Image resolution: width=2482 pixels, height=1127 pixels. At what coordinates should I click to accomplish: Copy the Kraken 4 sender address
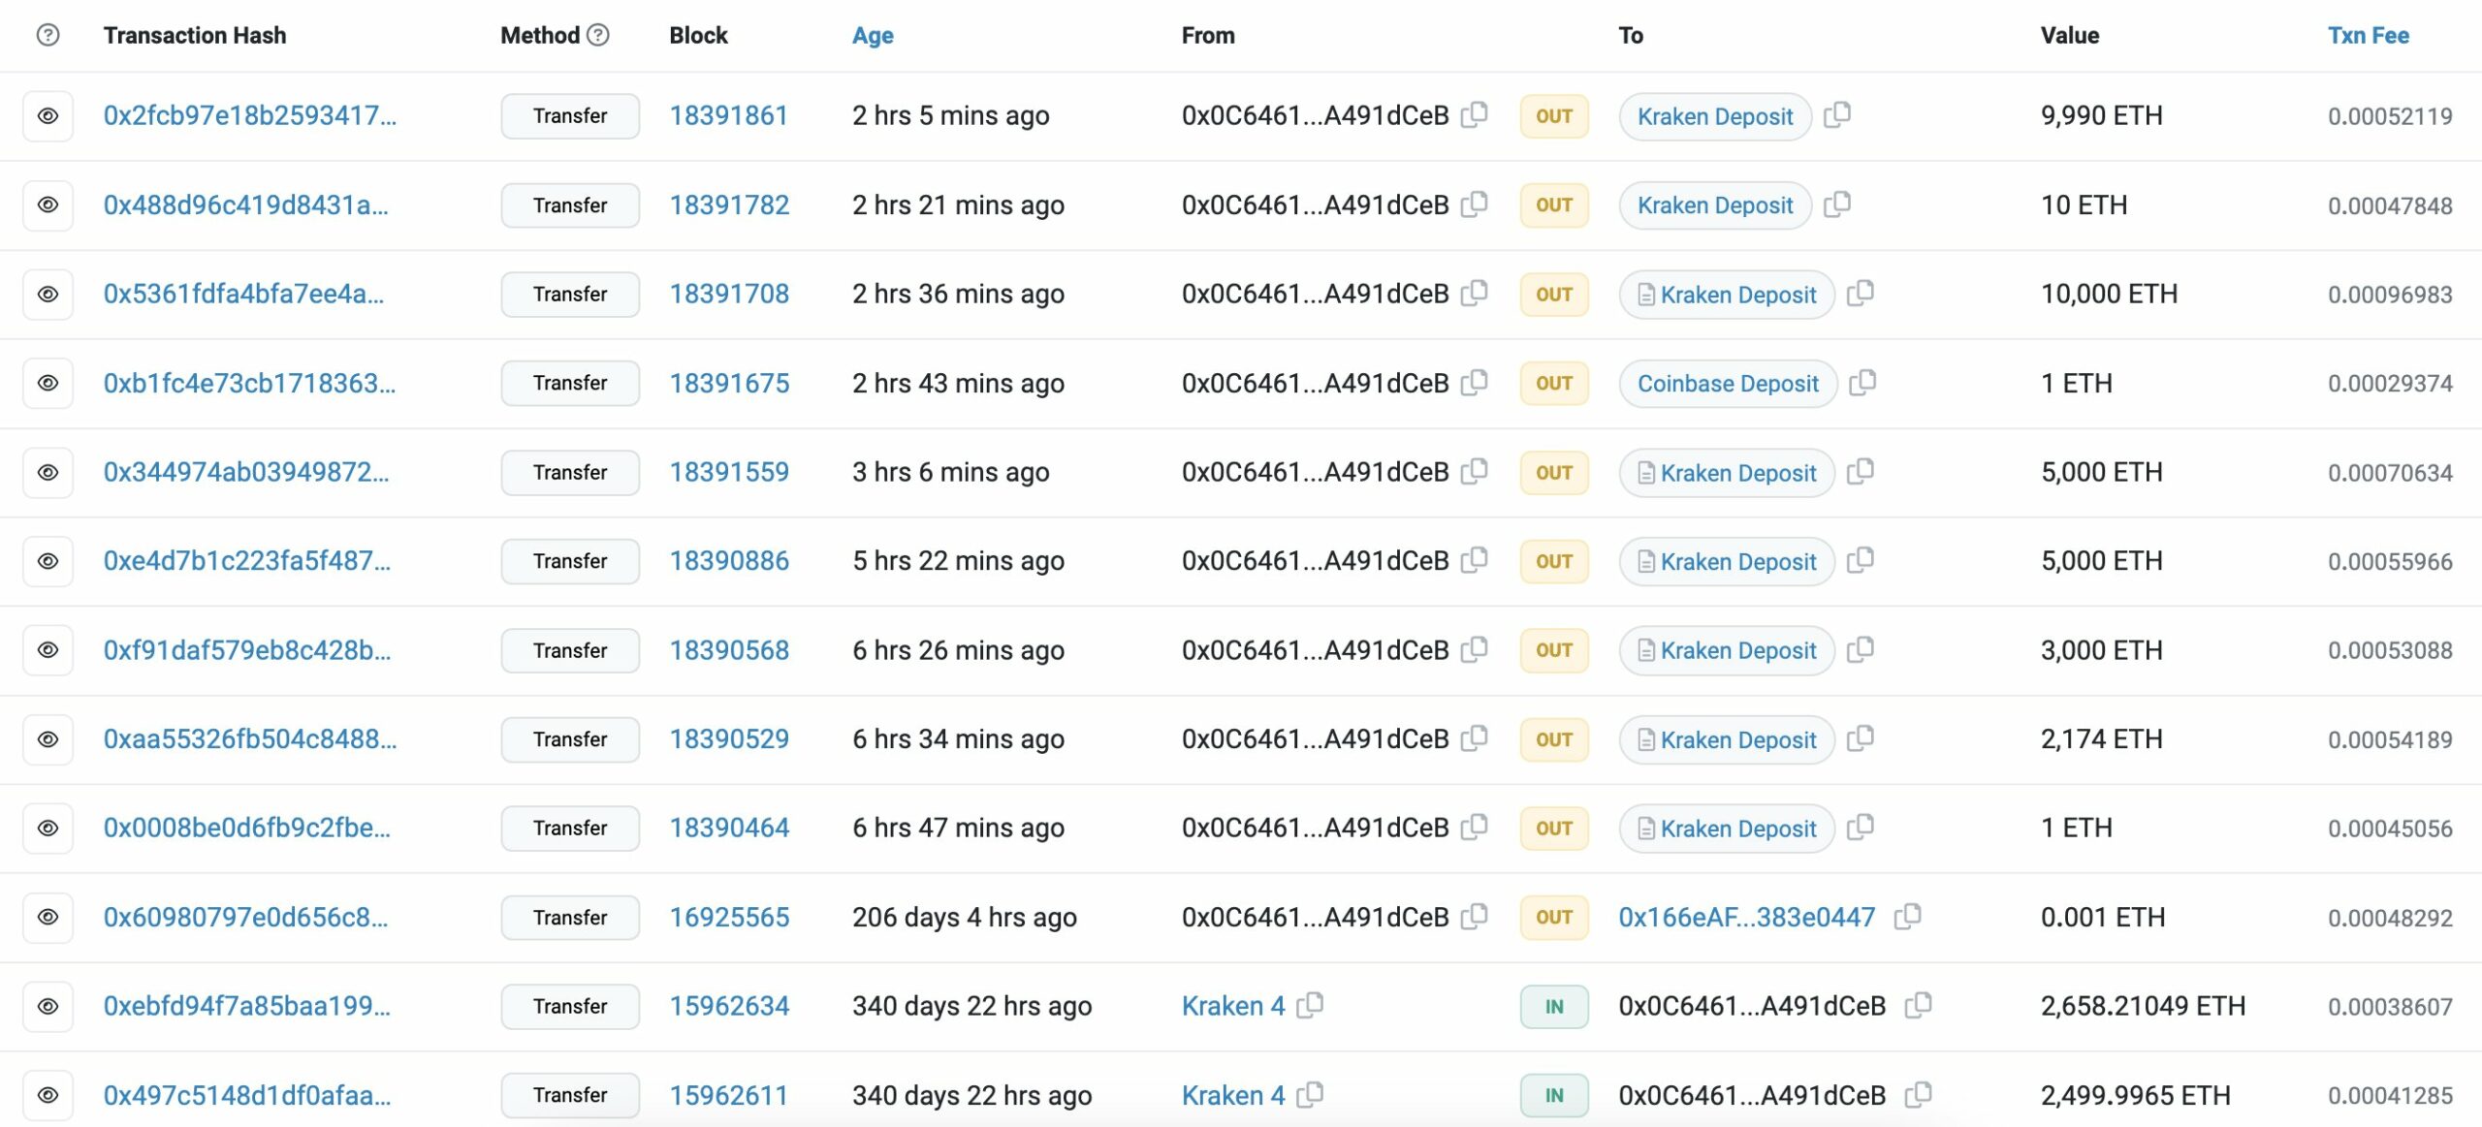[1311, 1006]
